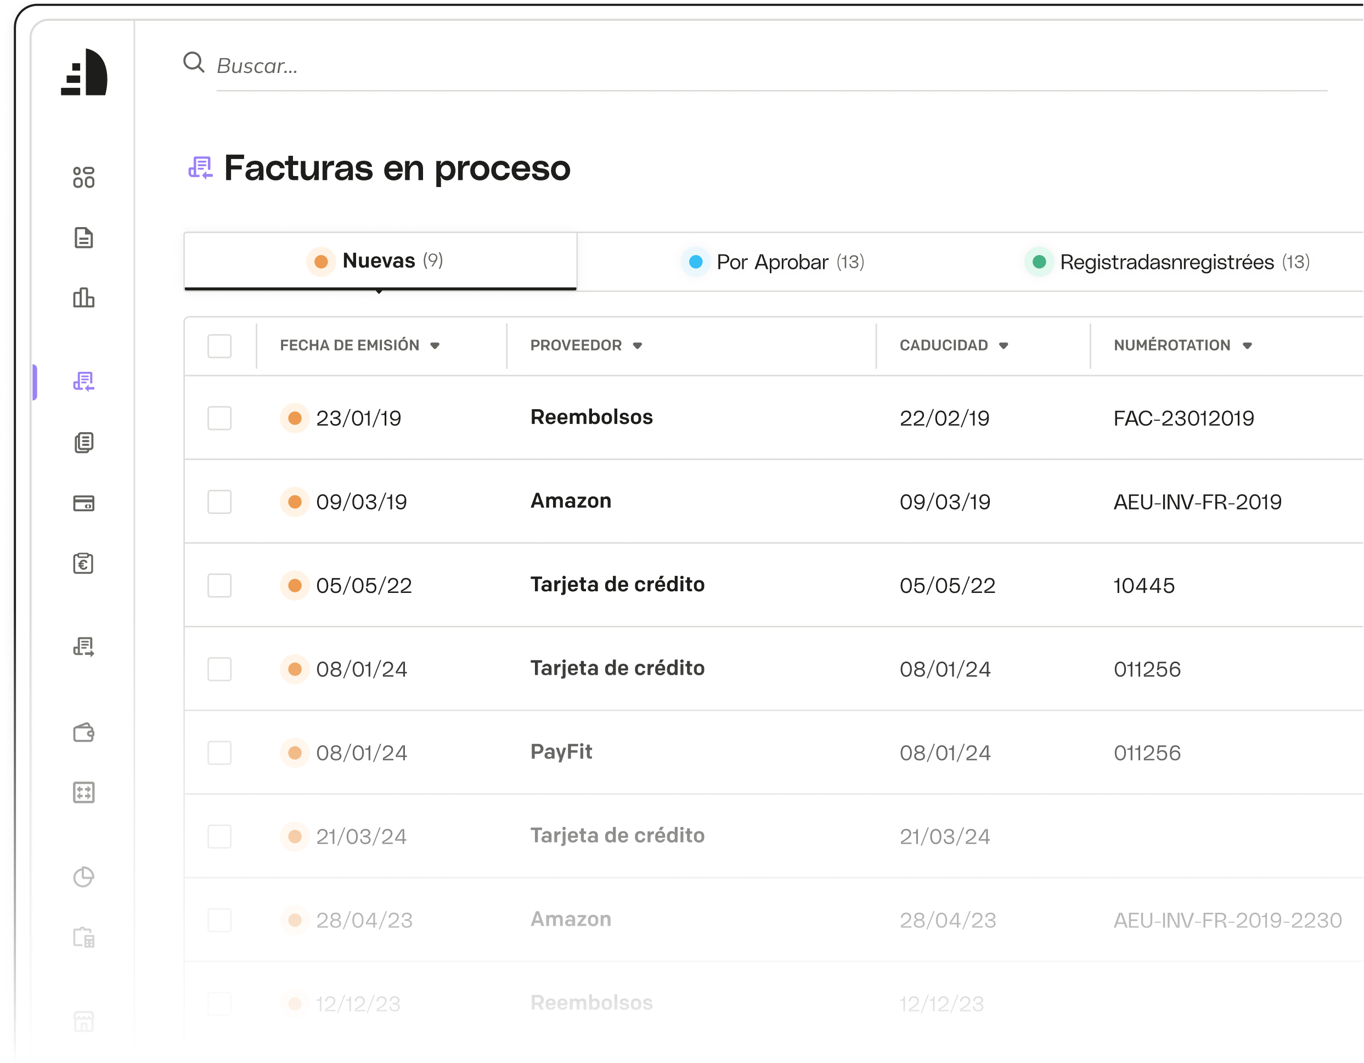This screenshot has height=1063, width=1364.
Task: Expand the Fecha de Emisión sort dropdown
Action: pos(435,346)
